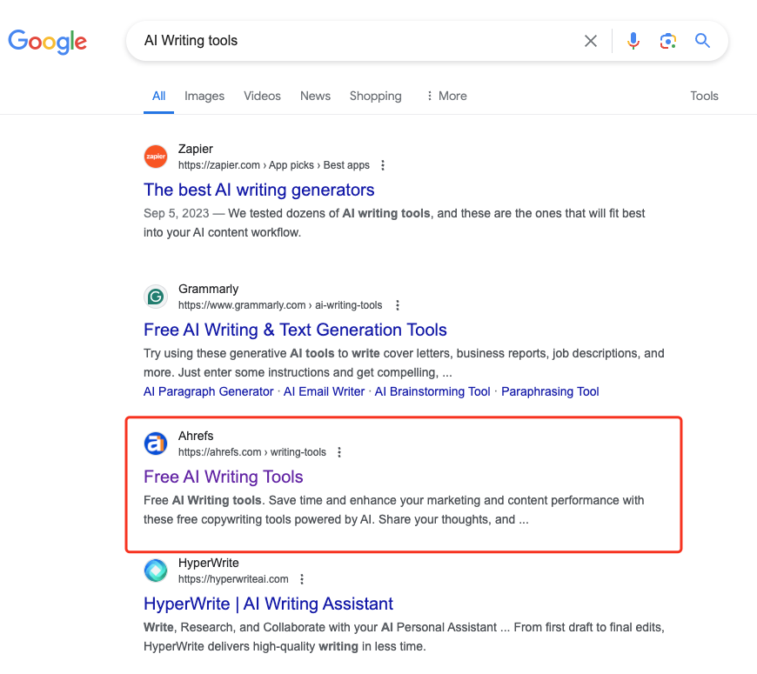This screenshot has width=757, height=674.
Task: Open the Ahrefs "Free AI Writing Tools" result
Action: (x=223, y=477)
